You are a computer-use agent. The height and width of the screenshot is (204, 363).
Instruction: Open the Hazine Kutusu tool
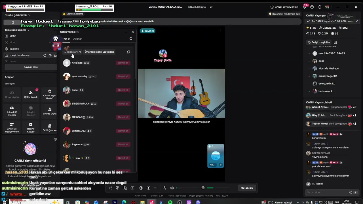point(31,127)
